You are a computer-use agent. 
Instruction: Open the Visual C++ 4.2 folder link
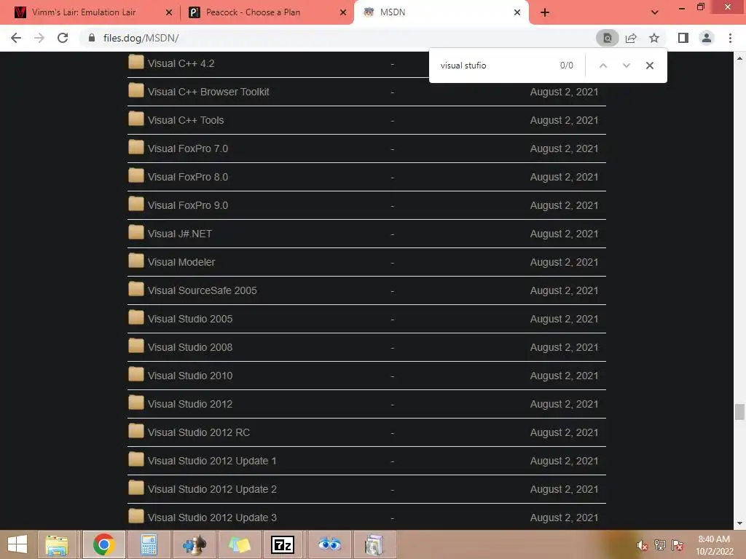pyautogui.click(x=181, y=63)
